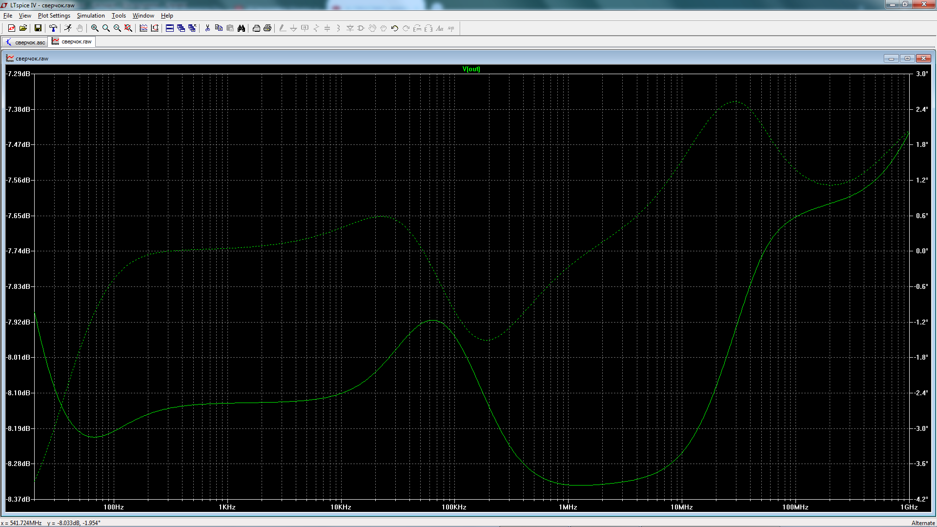This screenshot has width=937, height=527.
Task: Open the Plot Settings menu
Action: (54, 16)
